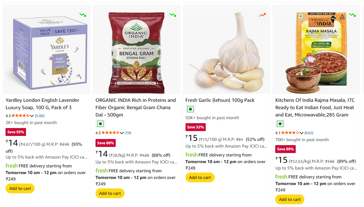Image resolution: width=364 pixels, height=207 pixels.
Task: Expand rating breakdown chevron for Bengal Gram
Action: coord(122,133)
